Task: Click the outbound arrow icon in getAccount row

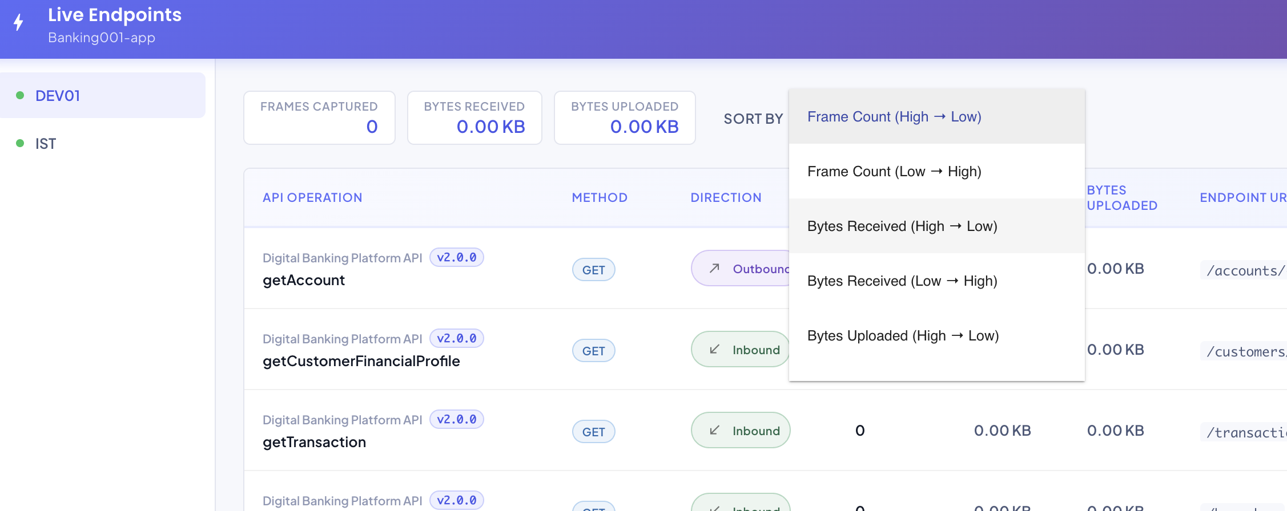Action: (x=714, y=268)
